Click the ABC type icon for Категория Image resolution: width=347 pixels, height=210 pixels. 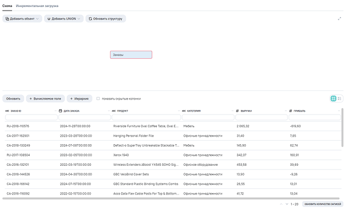[x=184, y=111]
